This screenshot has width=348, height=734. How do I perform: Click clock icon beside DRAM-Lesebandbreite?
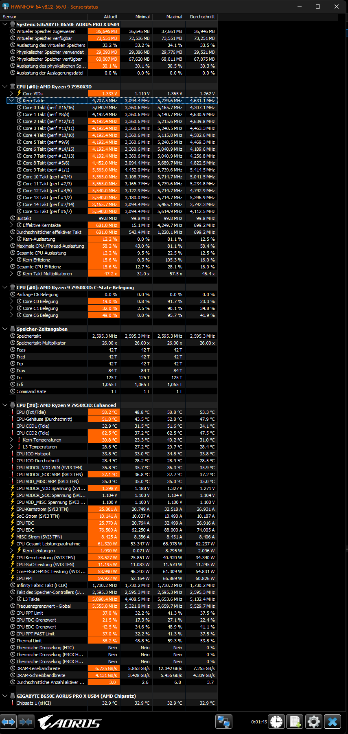tap(13, 668)
